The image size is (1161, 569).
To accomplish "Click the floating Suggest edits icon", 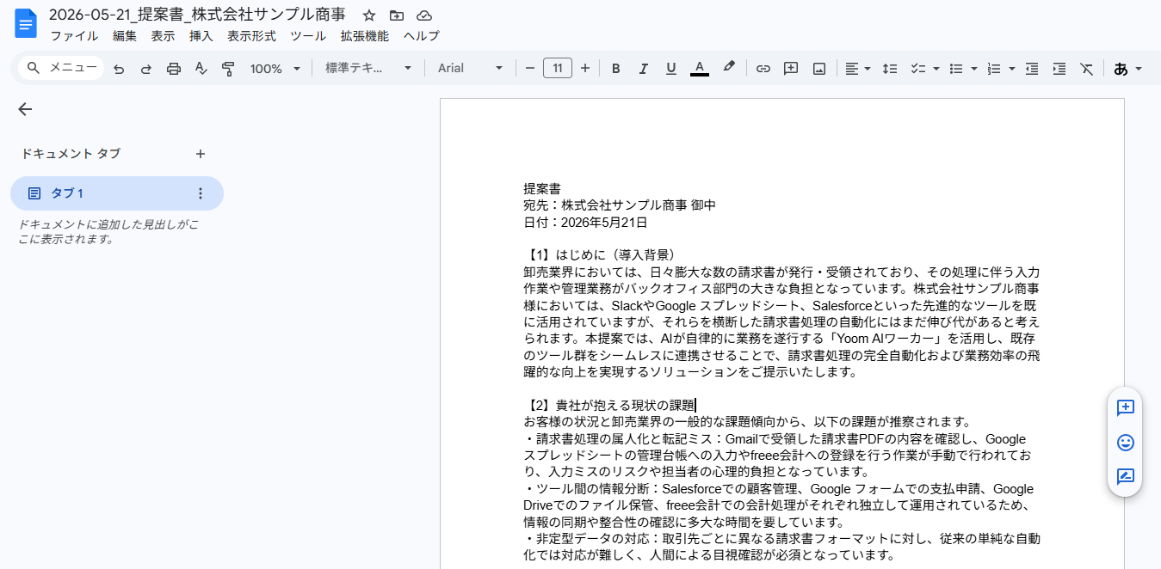I will coord(1125,476).
